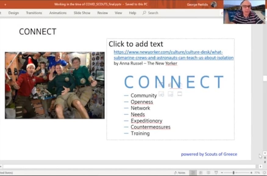Switch to the Review tab
The image size is (267, 176).
(x=102, y=13)
